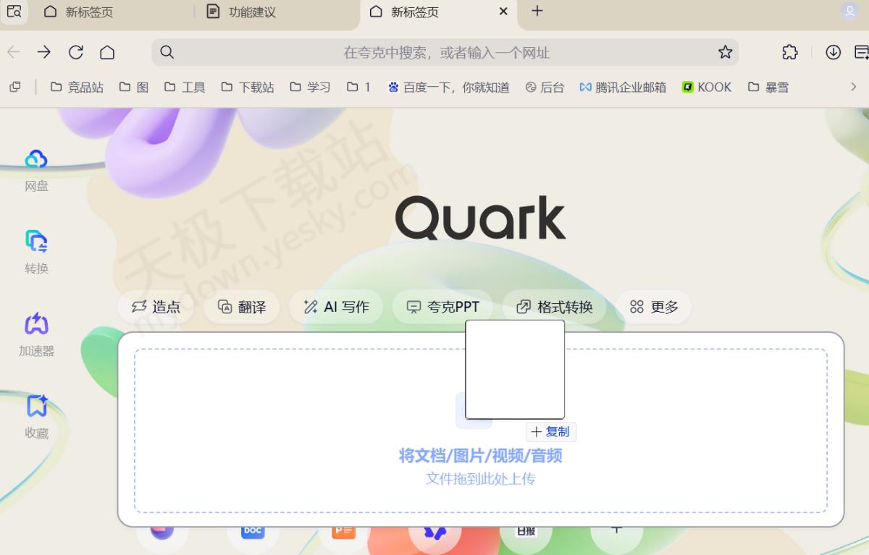Open the 夸克PPT tool
The height and width of the screenshot is (555, 869).
pos(442,307)
